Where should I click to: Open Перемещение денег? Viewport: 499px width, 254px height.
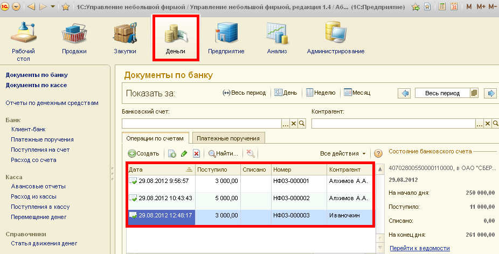(x=38, y=217)
